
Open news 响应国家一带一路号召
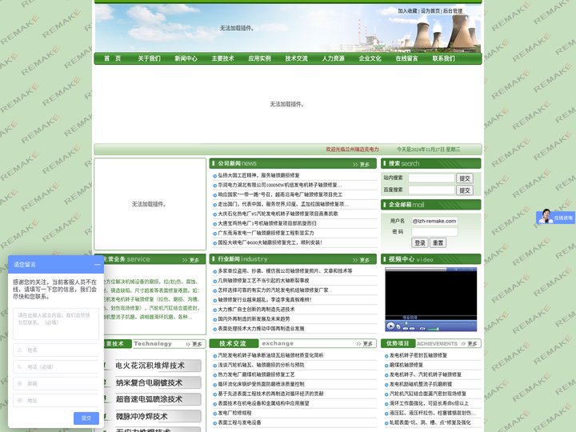click(x=280, y=194)
